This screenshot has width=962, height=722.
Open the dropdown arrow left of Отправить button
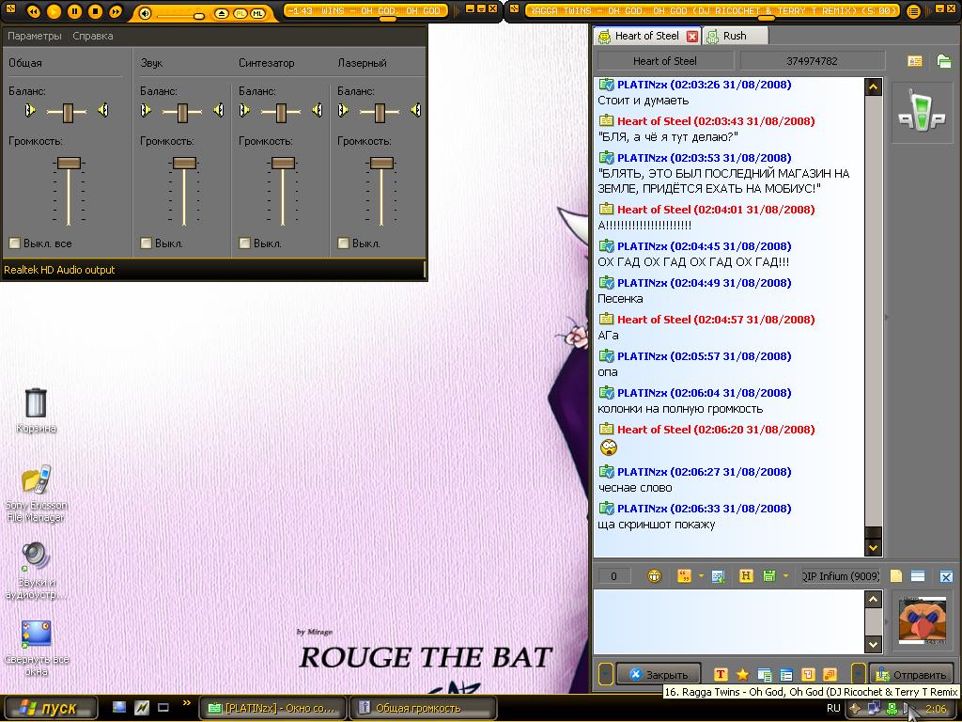(858, 674)
